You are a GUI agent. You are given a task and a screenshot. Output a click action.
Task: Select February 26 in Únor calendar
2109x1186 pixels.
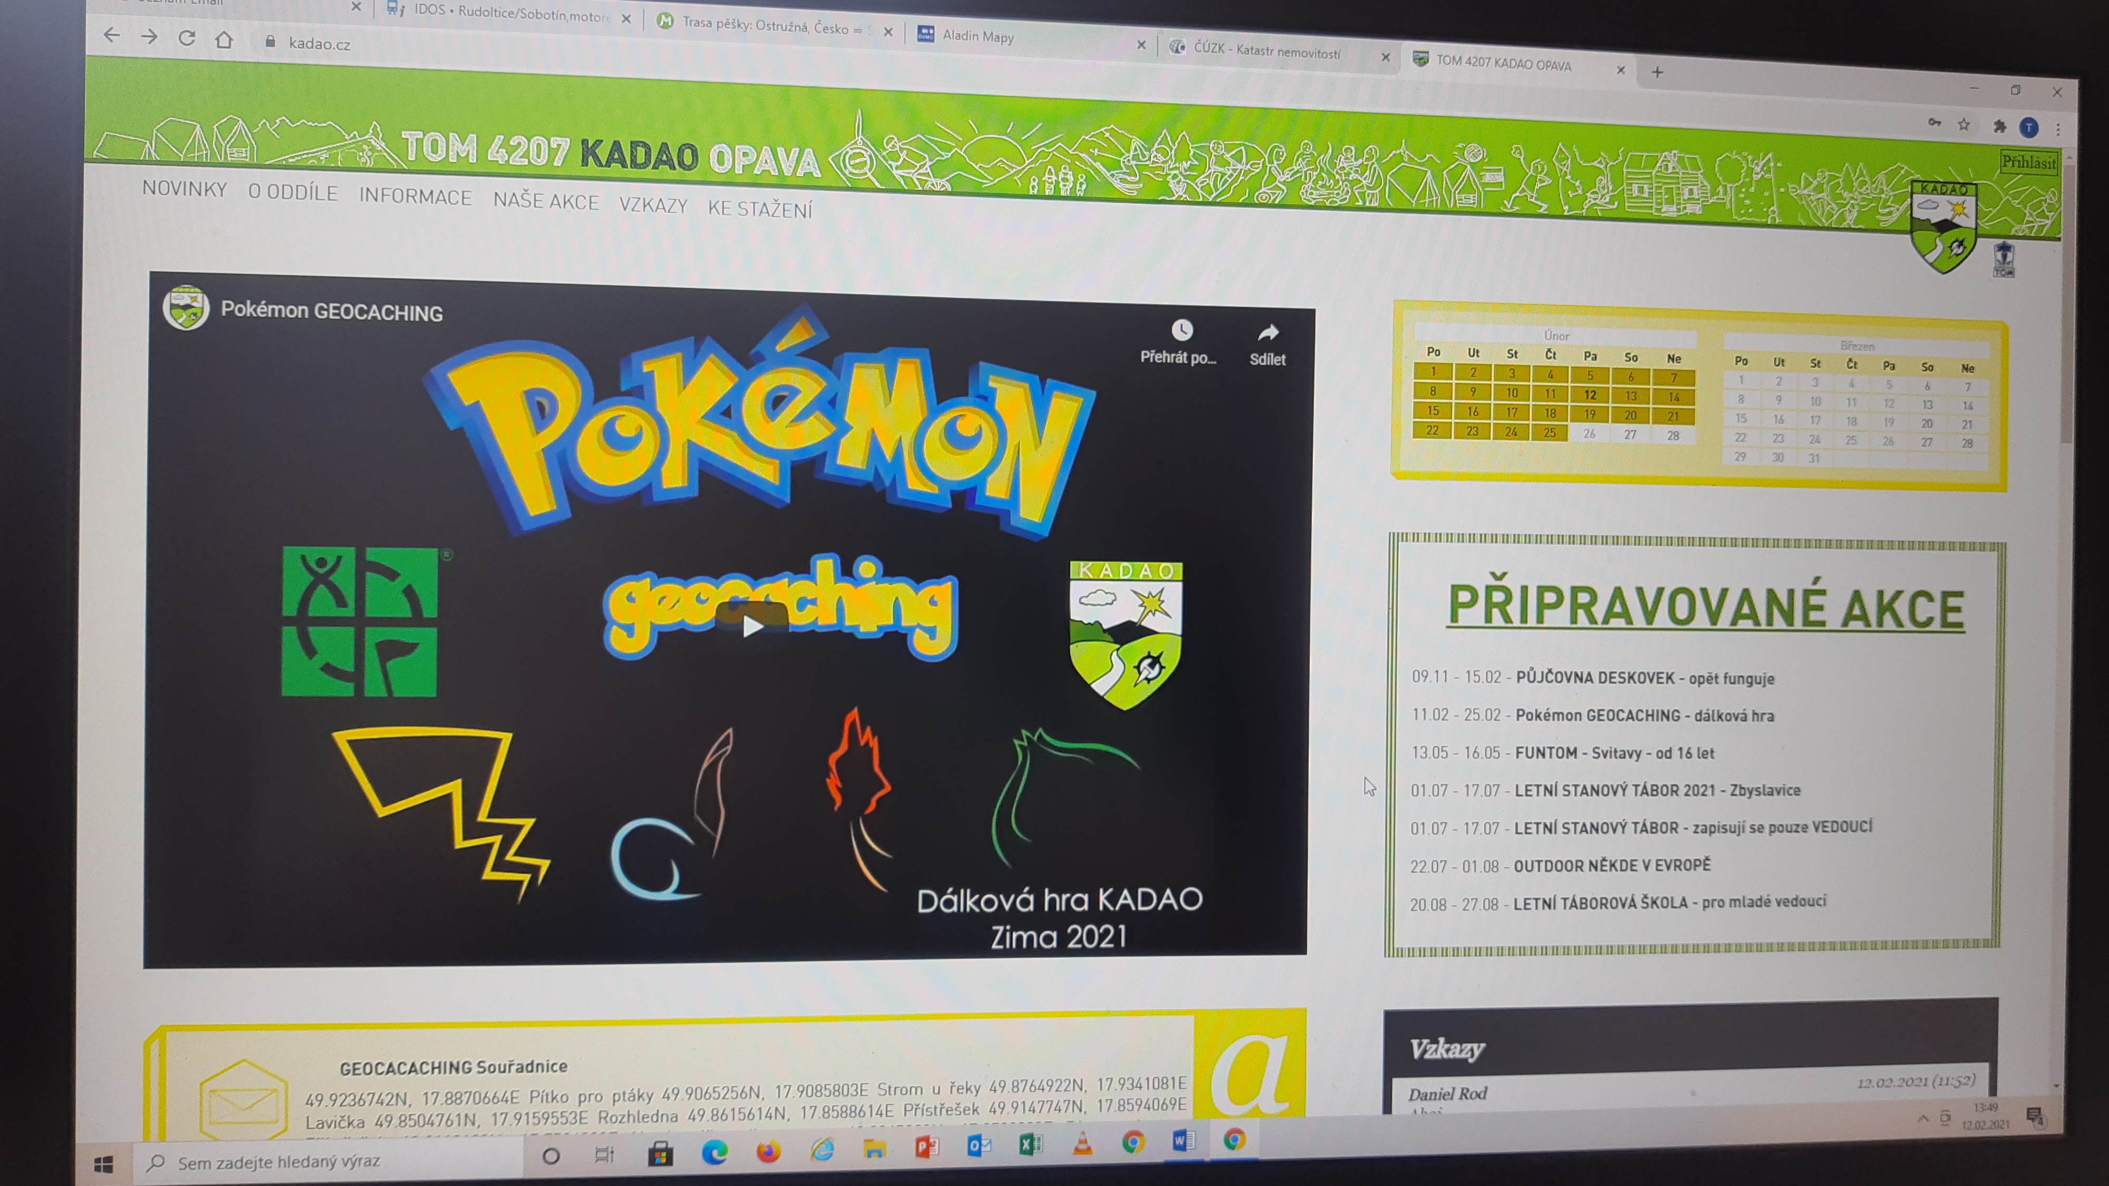point(1588,434)
